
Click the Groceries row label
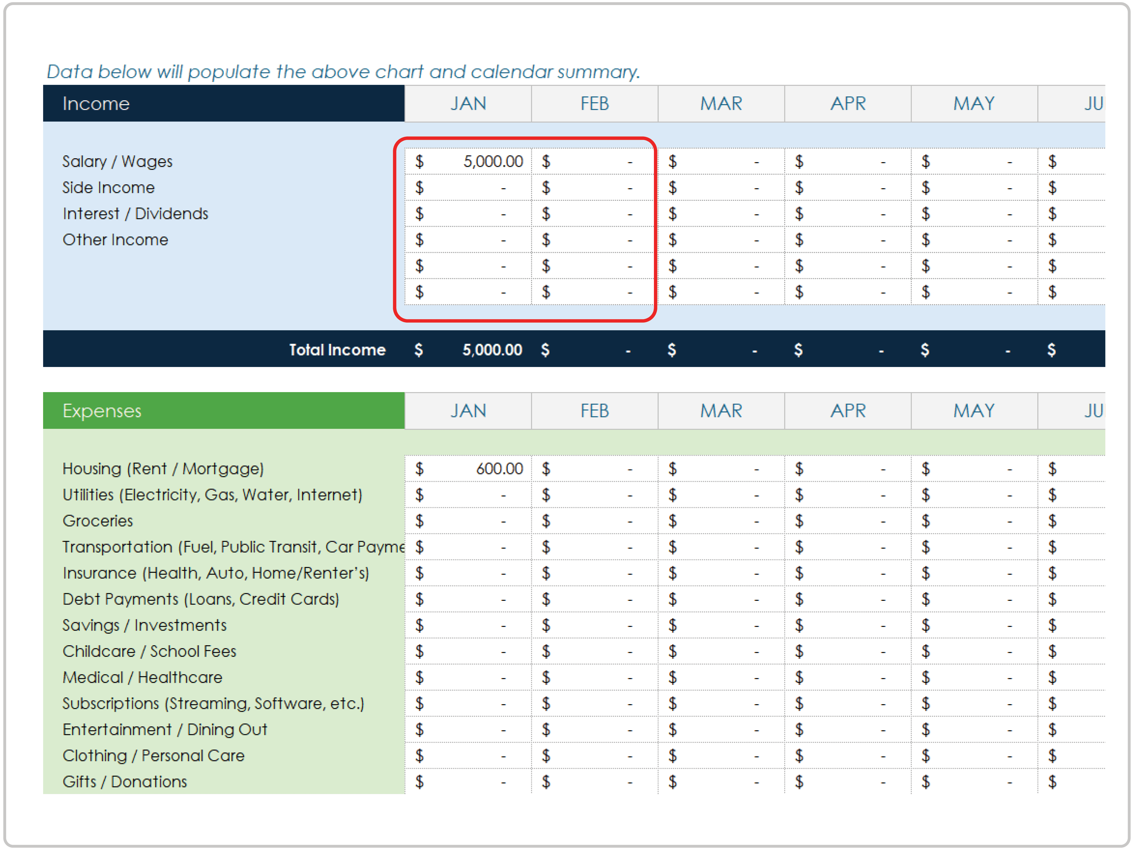point(98,521)
